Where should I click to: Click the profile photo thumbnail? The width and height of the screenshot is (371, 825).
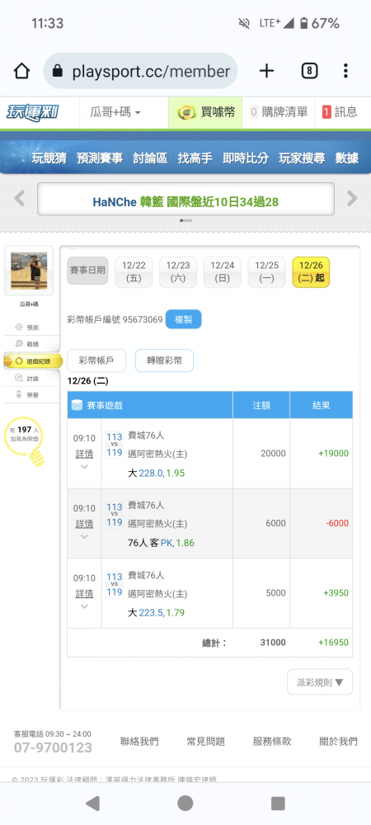tap(29, 271)
